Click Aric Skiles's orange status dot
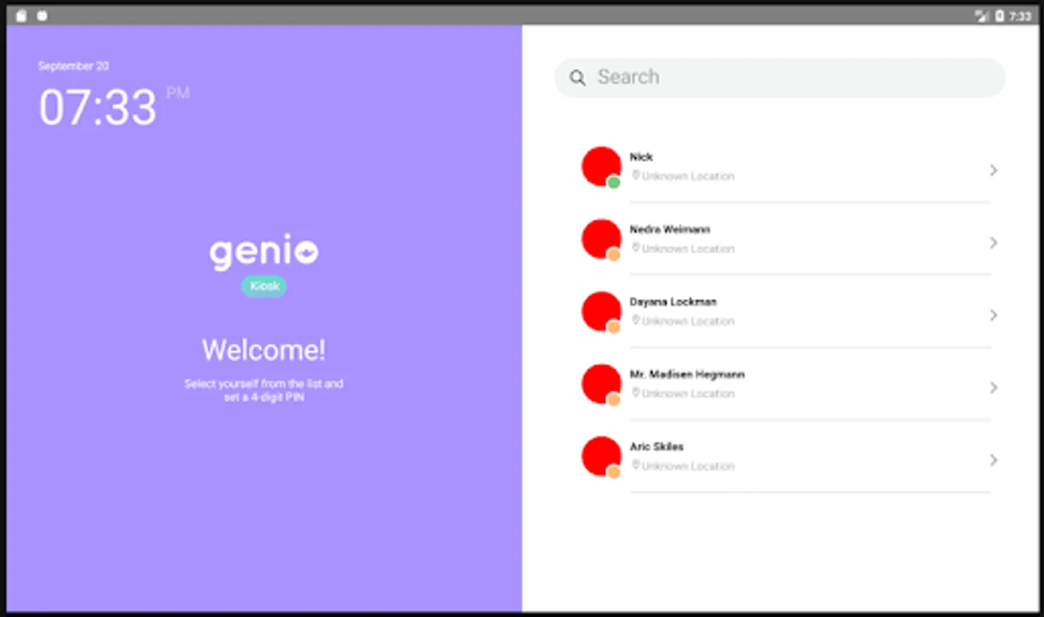Image resolution: width=1044 pixels, height=617 pixels. [x=614, y=472]
